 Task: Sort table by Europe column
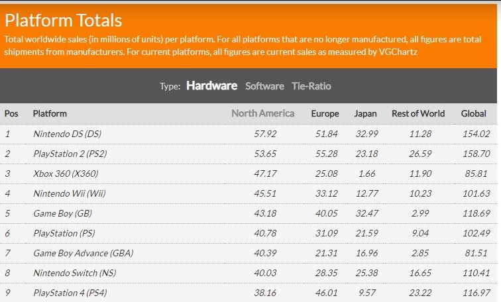pos(325,114)
